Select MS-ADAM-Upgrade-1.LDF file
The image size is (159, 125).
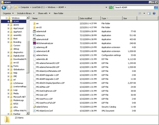click(47, 75)
